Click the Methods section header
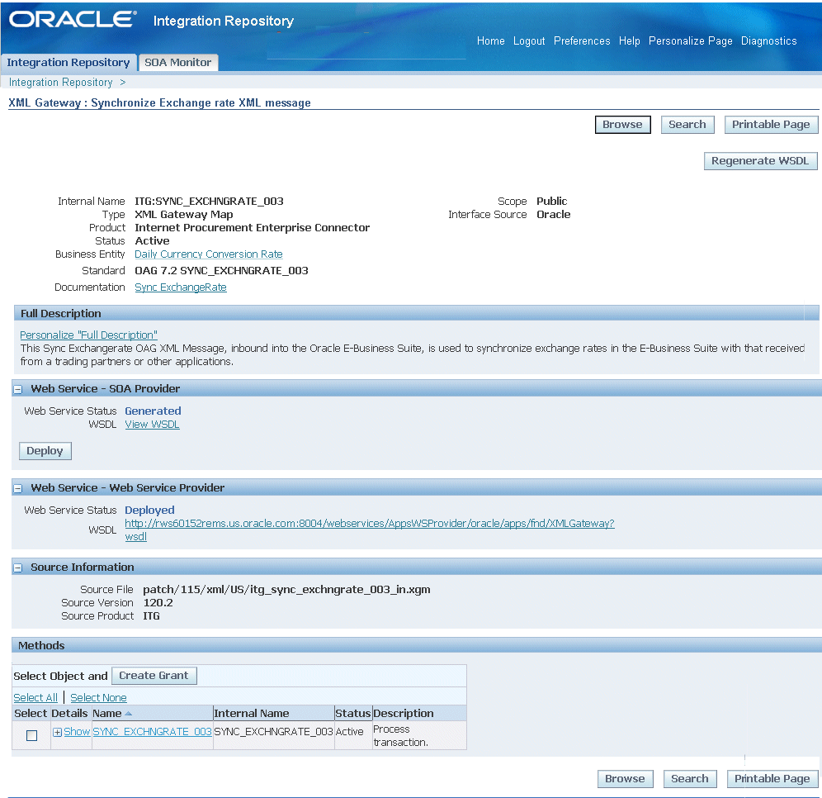 pos(417,645)
